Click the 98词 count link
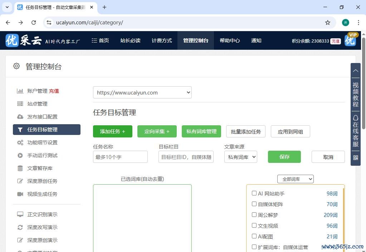The width and height of the screenshot is (366, 252). coord(332,193)
